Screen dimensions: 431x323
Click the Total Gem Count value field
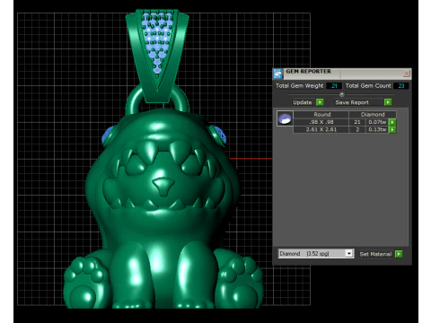coord(400,86)
